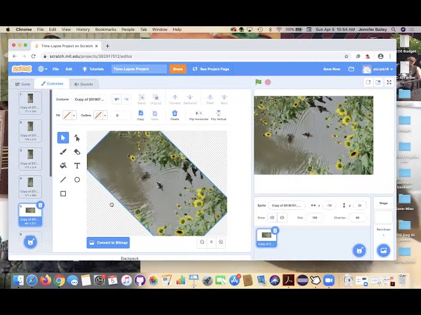Click See Project Page
Screen dimensions: 421x315
[211, 69]
